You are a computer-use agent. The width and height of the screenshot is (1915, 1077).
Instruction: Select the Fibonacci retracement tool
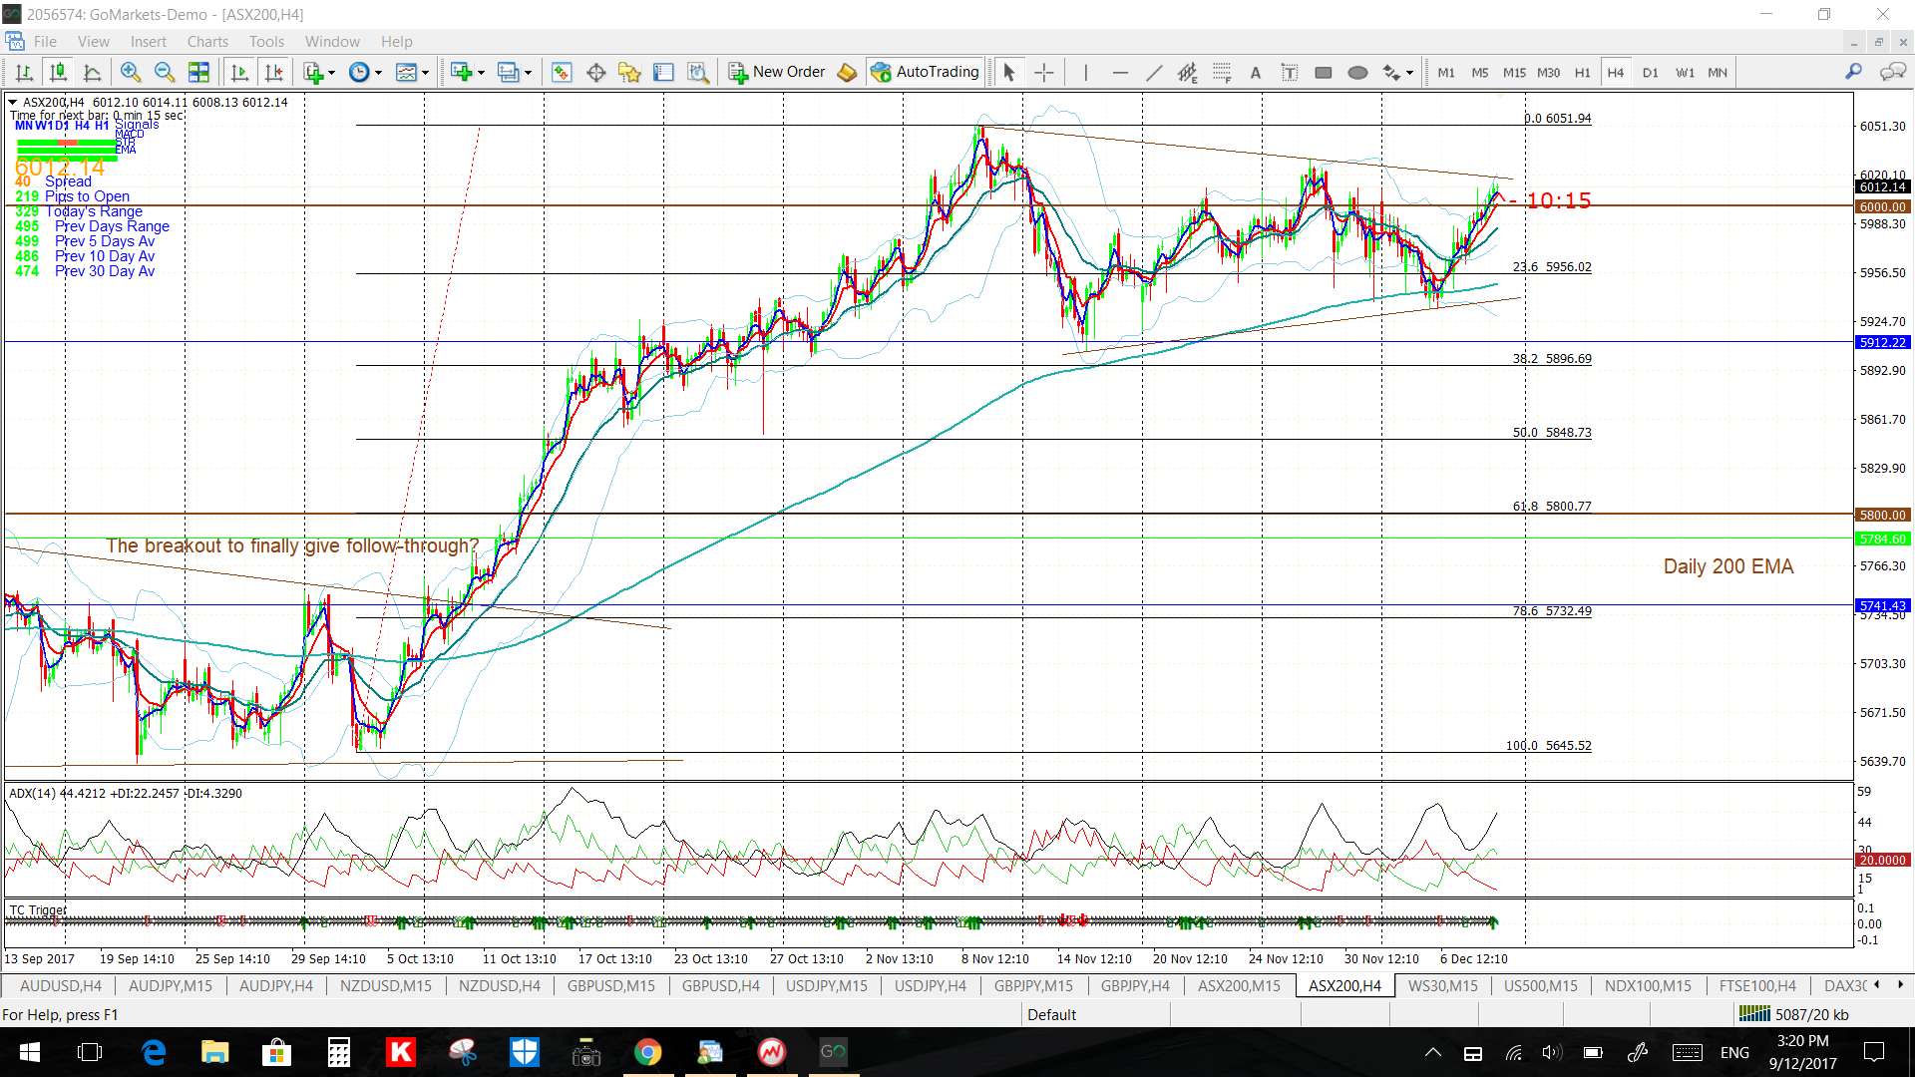point(1222,72)
